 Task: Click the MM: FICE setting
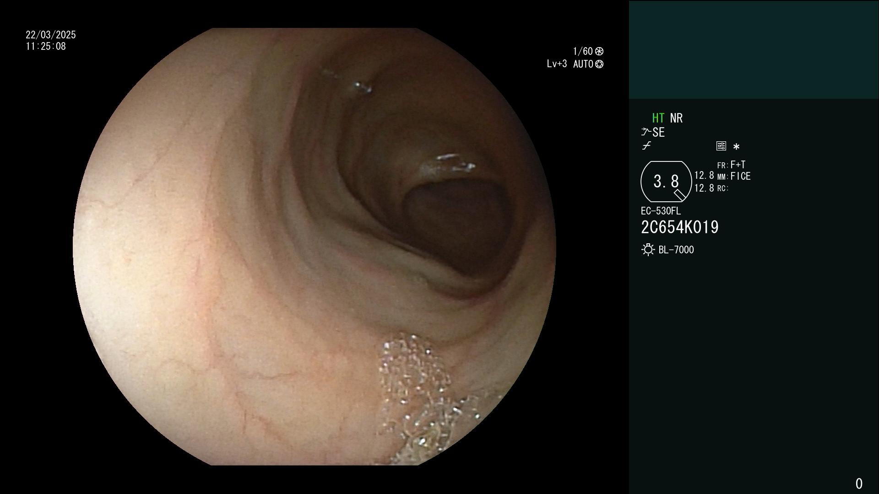tap(734, 176)
